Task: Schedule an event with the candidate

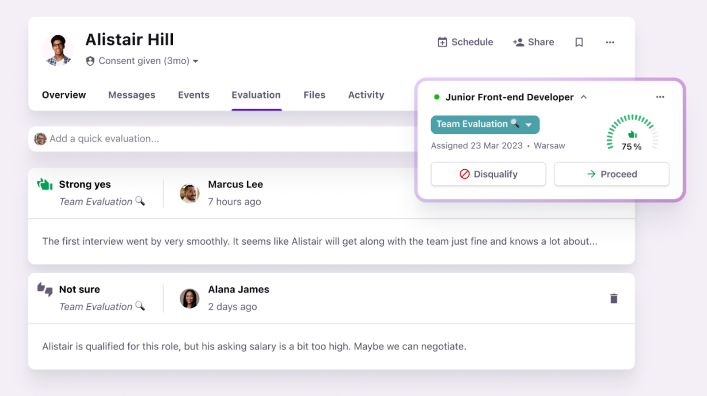Action: tap(465, 42)
